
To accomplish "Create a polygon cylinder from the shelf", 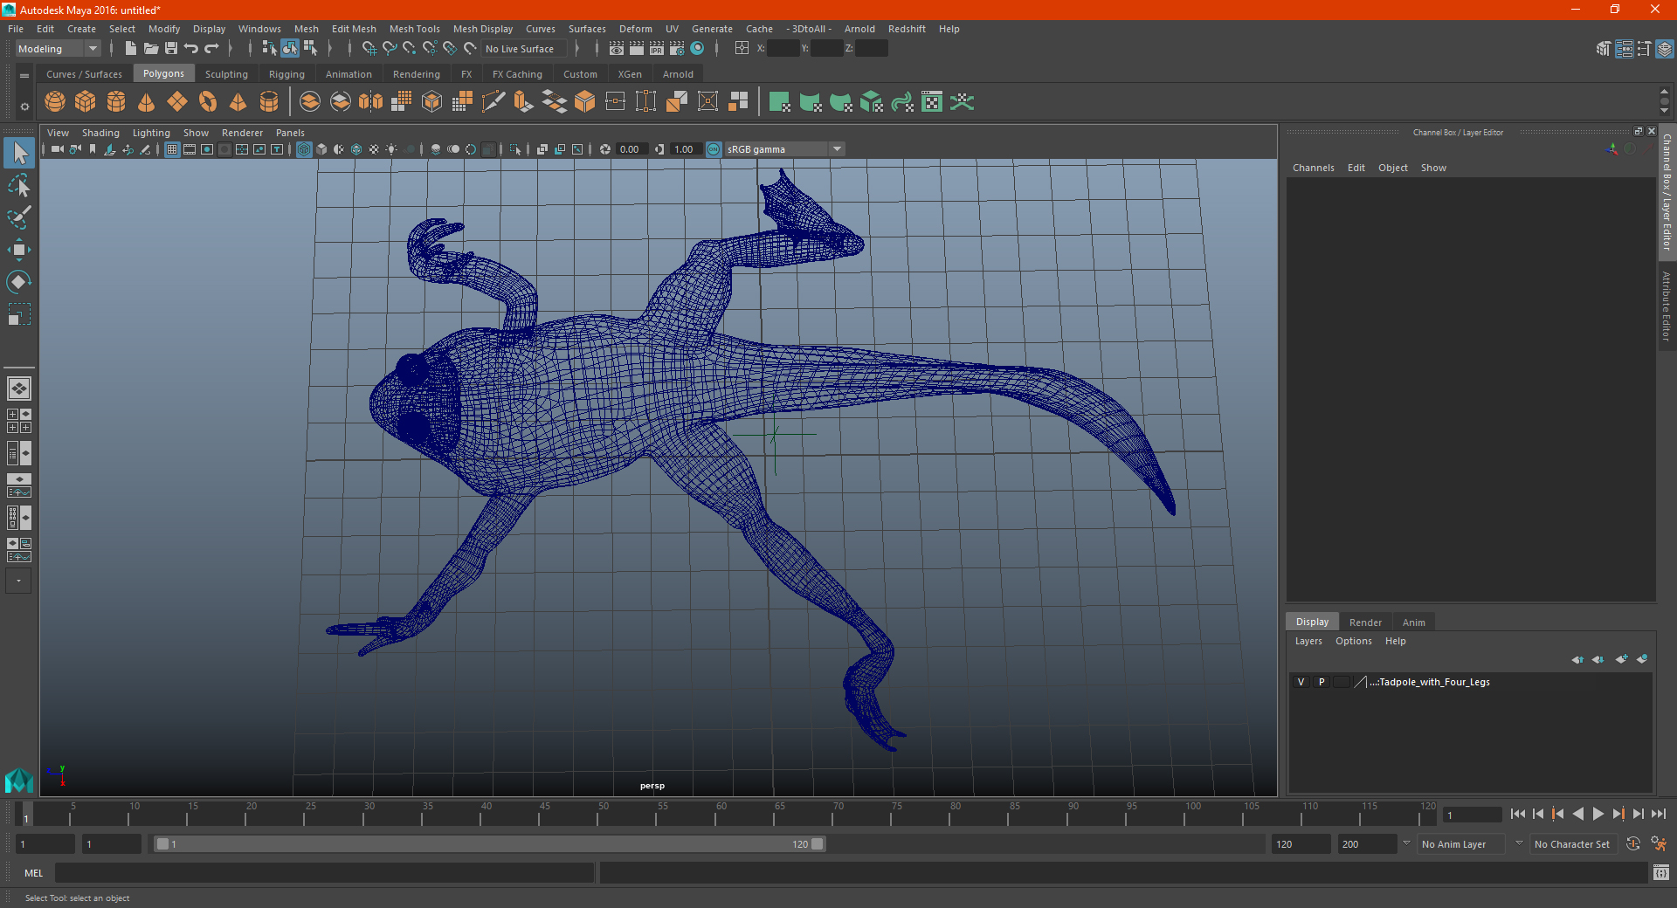I will click(x=116, y=102).
